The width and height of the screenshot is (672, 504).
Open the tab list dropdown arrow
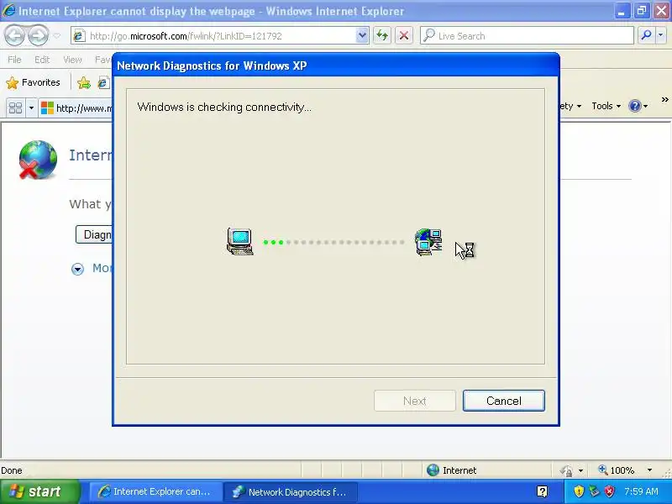pyautogui.click(x=31, y=108)
